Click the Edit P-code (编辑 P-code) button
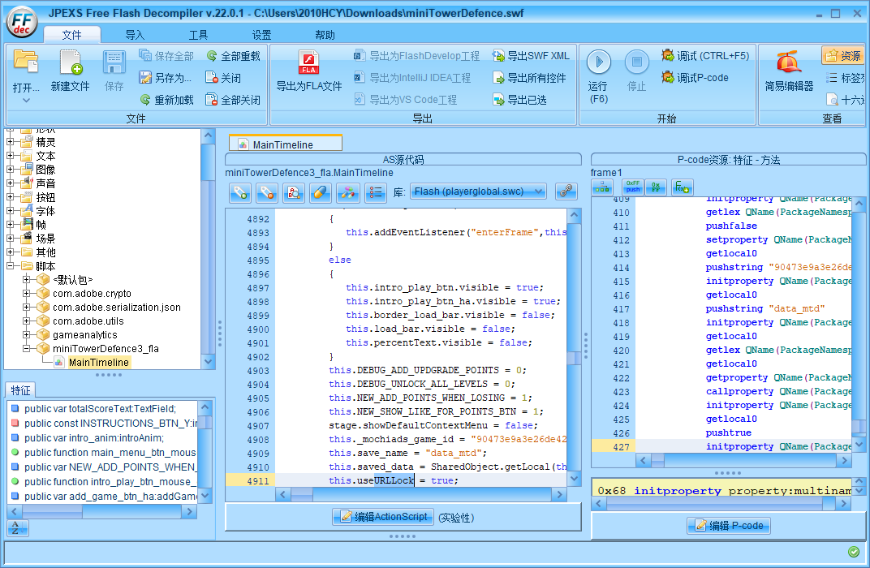The image size is (870, 568). pos(728,526)
